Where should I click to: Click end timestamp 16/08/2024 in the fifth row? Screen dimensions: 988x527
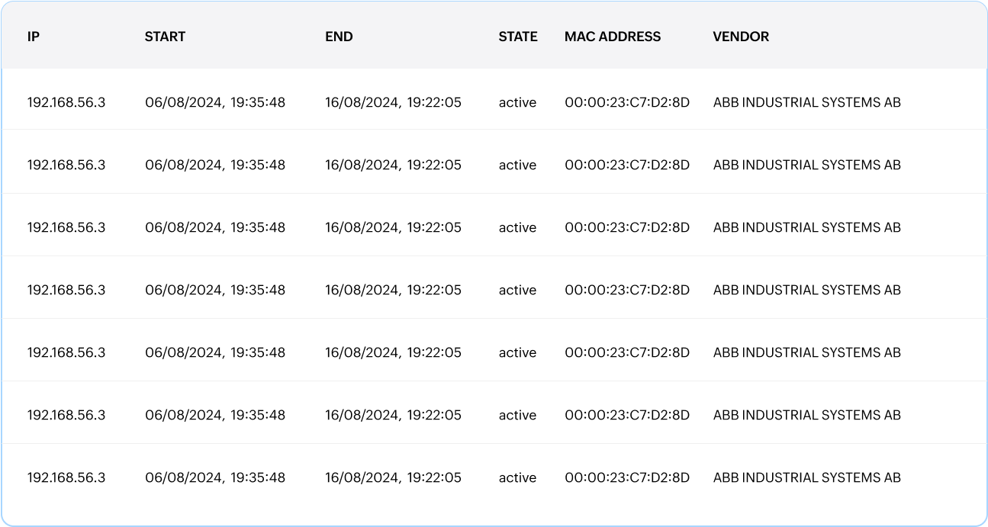click(x=393, y=352)
